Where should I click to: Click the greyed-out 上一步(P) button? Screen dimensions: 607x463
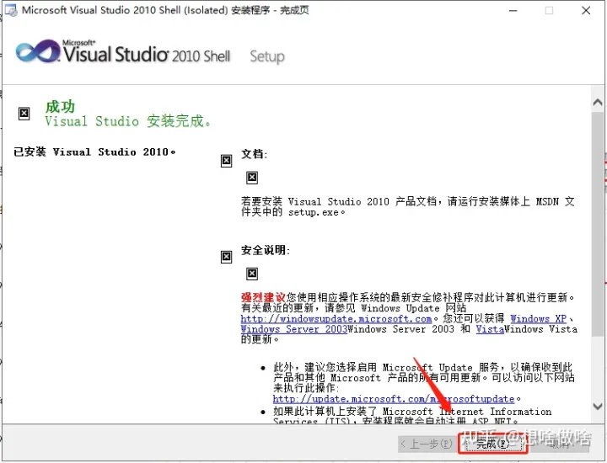427,444
